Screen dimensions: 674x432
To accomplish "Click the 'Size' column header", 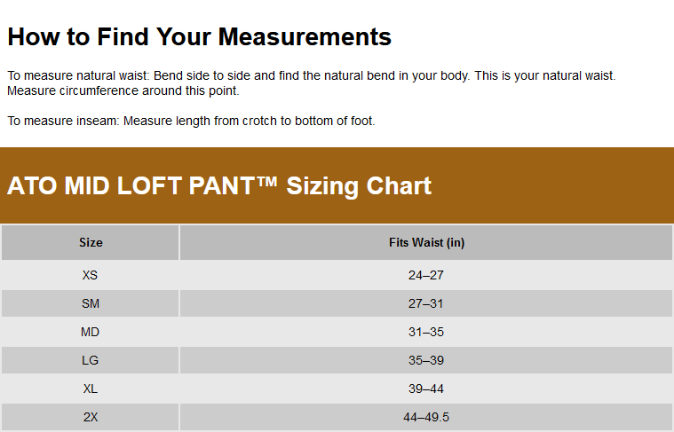I will point(91,242).
